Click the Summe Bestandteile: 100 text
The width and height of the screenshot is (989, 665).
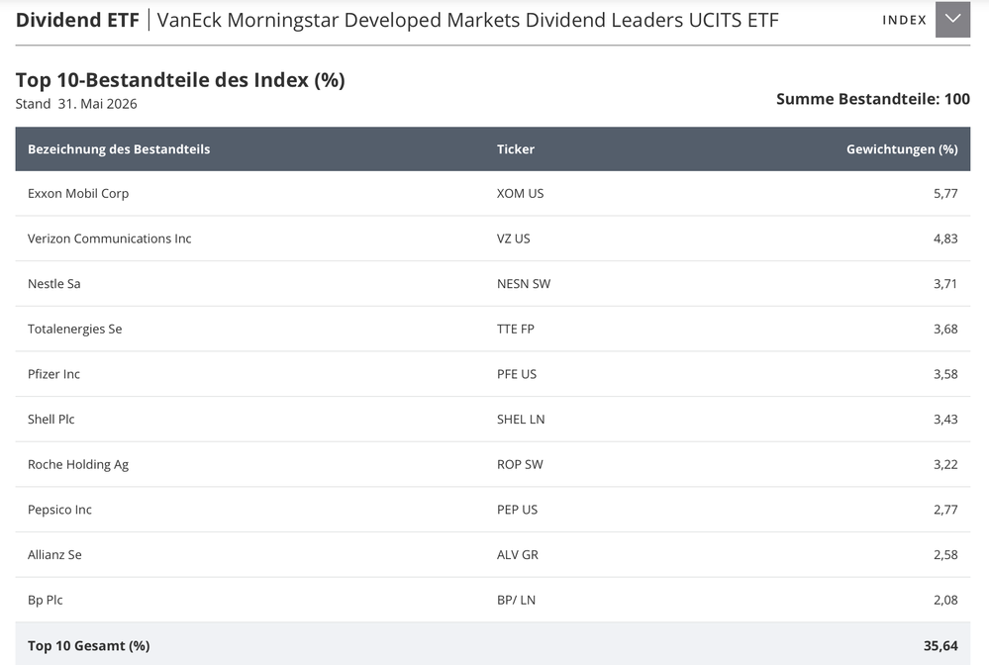[873, 99]
